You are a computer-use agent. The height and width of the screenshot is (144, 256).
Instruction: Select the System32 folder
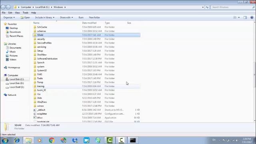point(86,70)
